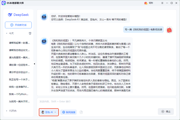
Task: Expand the 15天内 history group
Action: tap(6, 111)
